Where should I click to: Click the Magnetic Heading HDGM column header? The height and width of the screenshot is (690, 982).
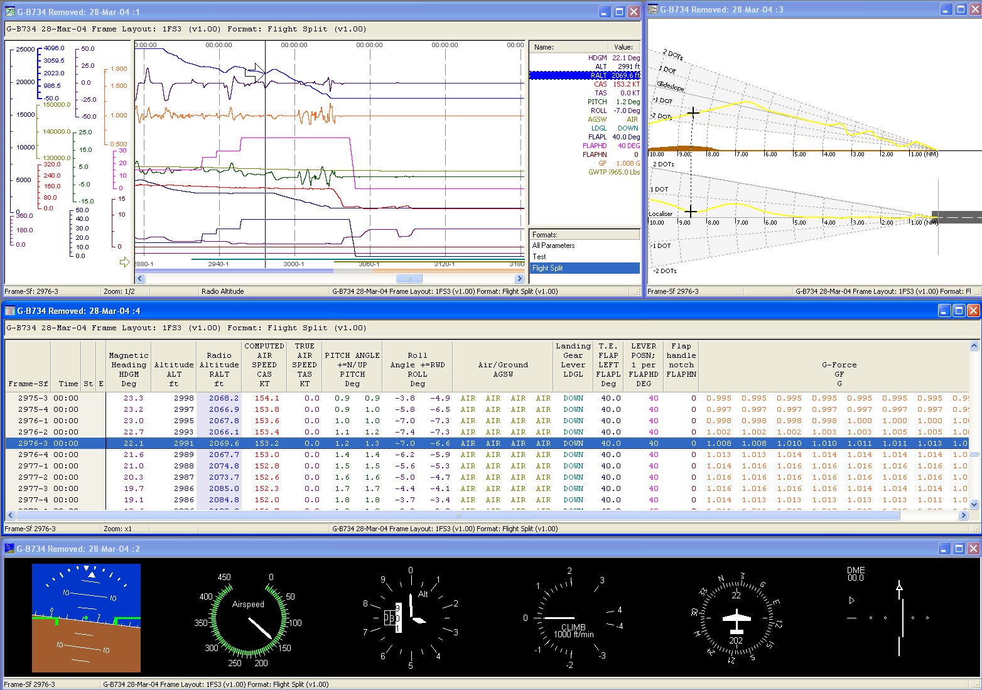click(x=129, y=365)
